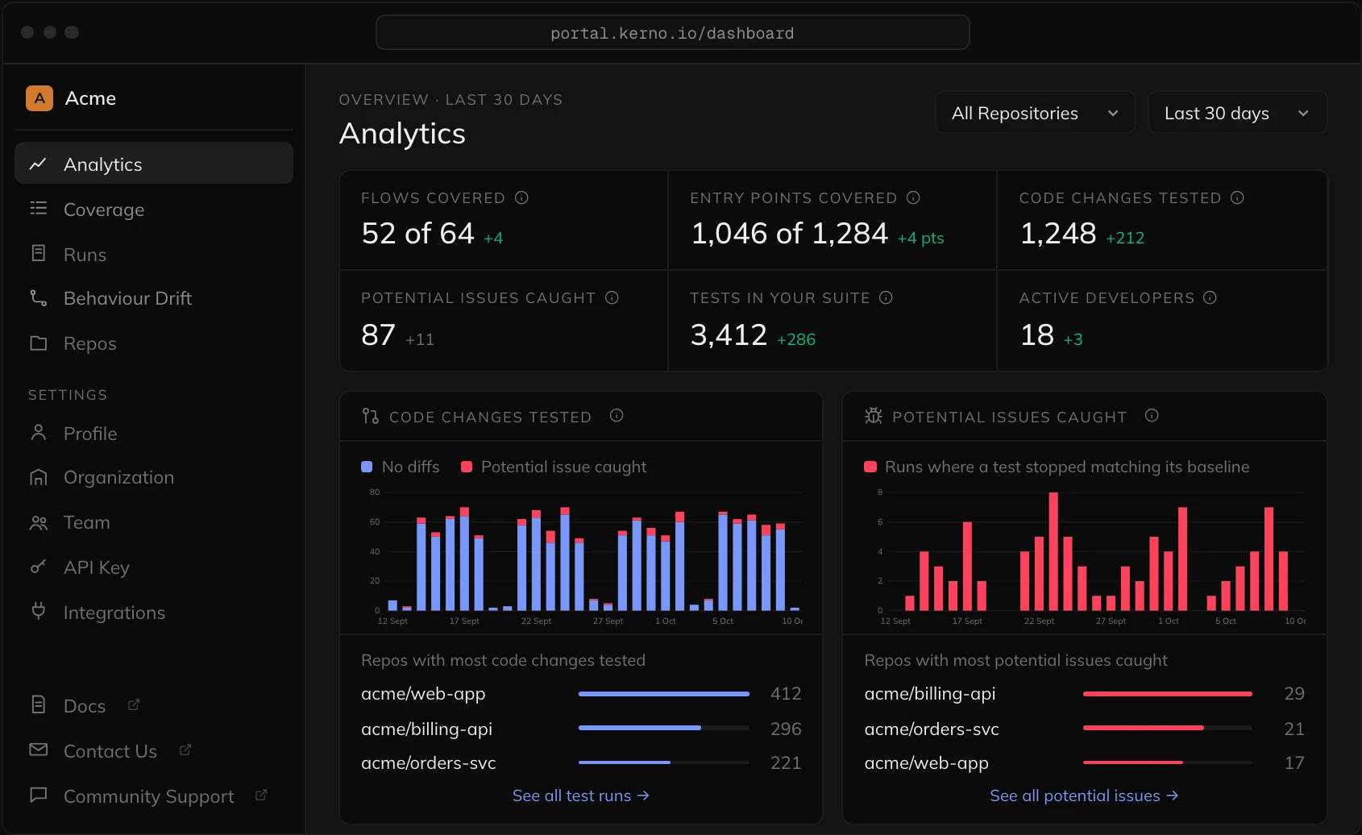The height and width of the screenshot is (835, 1362).
Task: Navigate to Behaviour Drift
Action: click(154, 298)
